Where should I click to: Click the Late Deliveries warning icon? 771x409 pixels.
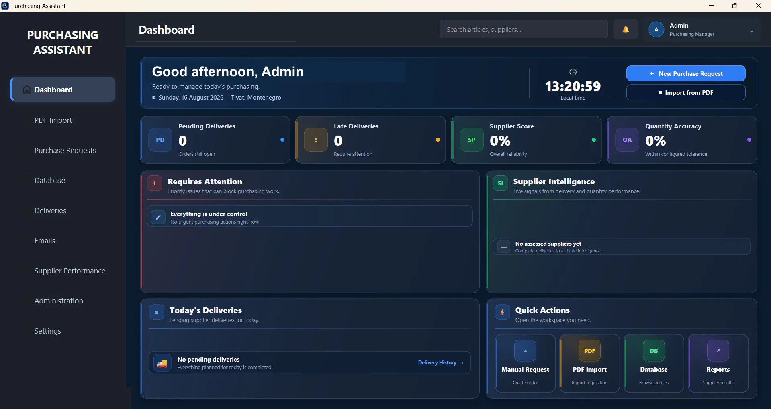click(316, 140)
